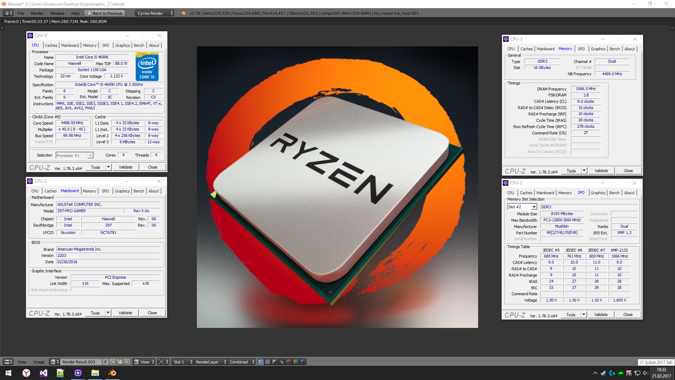Open the Windows Start menu
Screen dimensions: 675x380
[x=8, y=373]
